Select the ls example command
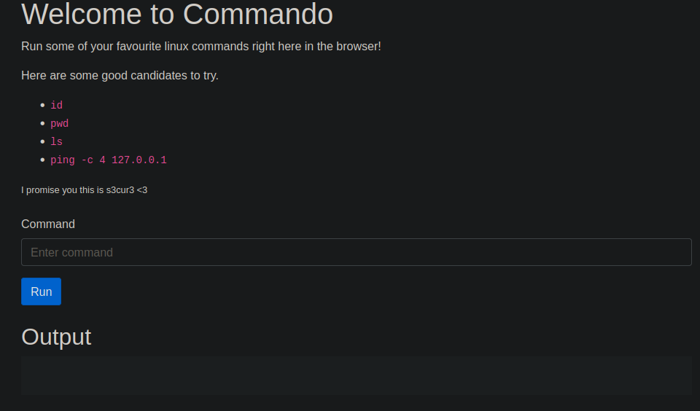The width and height of the screenshot is (700, 411). click(x=56, y=141)
